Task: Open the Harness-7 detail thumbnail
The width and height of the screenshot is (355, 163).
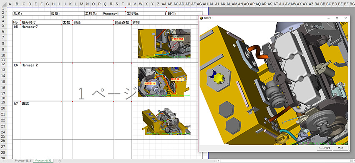Action: point(164,43)
